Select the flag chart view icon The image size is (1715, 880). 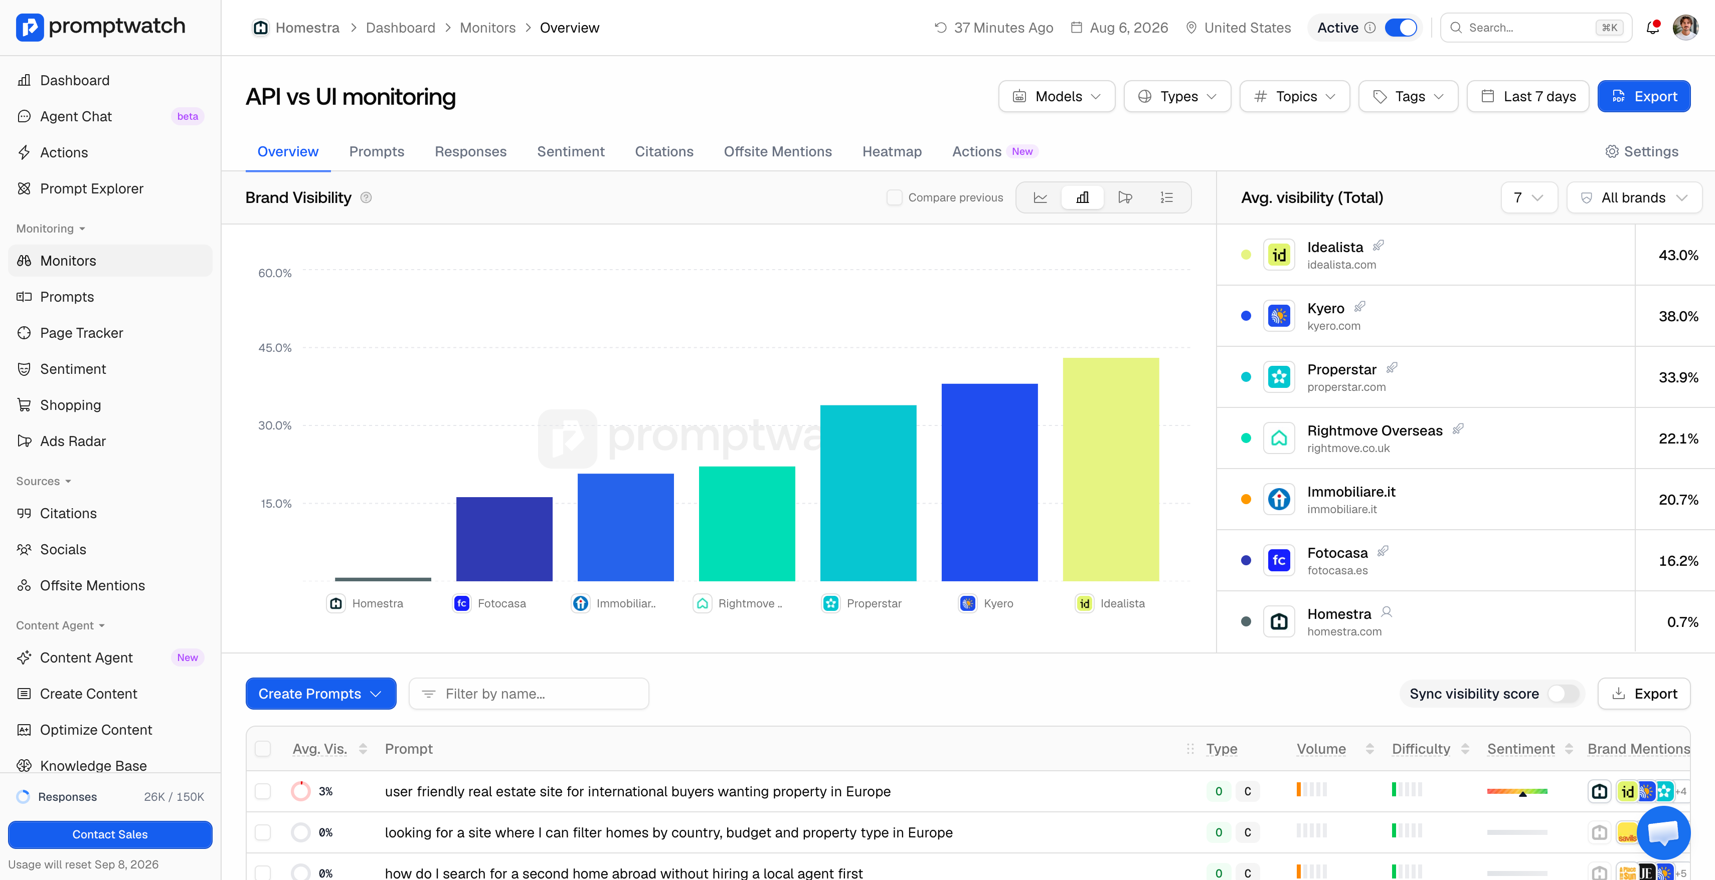tap(1125, 197)
